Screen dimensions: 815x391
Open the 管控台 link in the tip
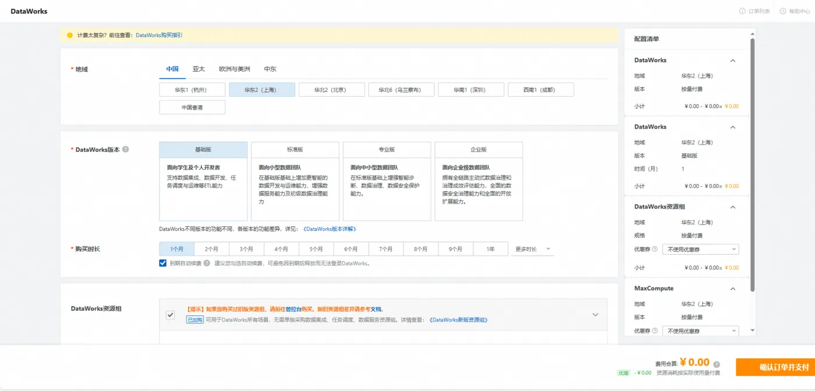(x=294, y=310)
